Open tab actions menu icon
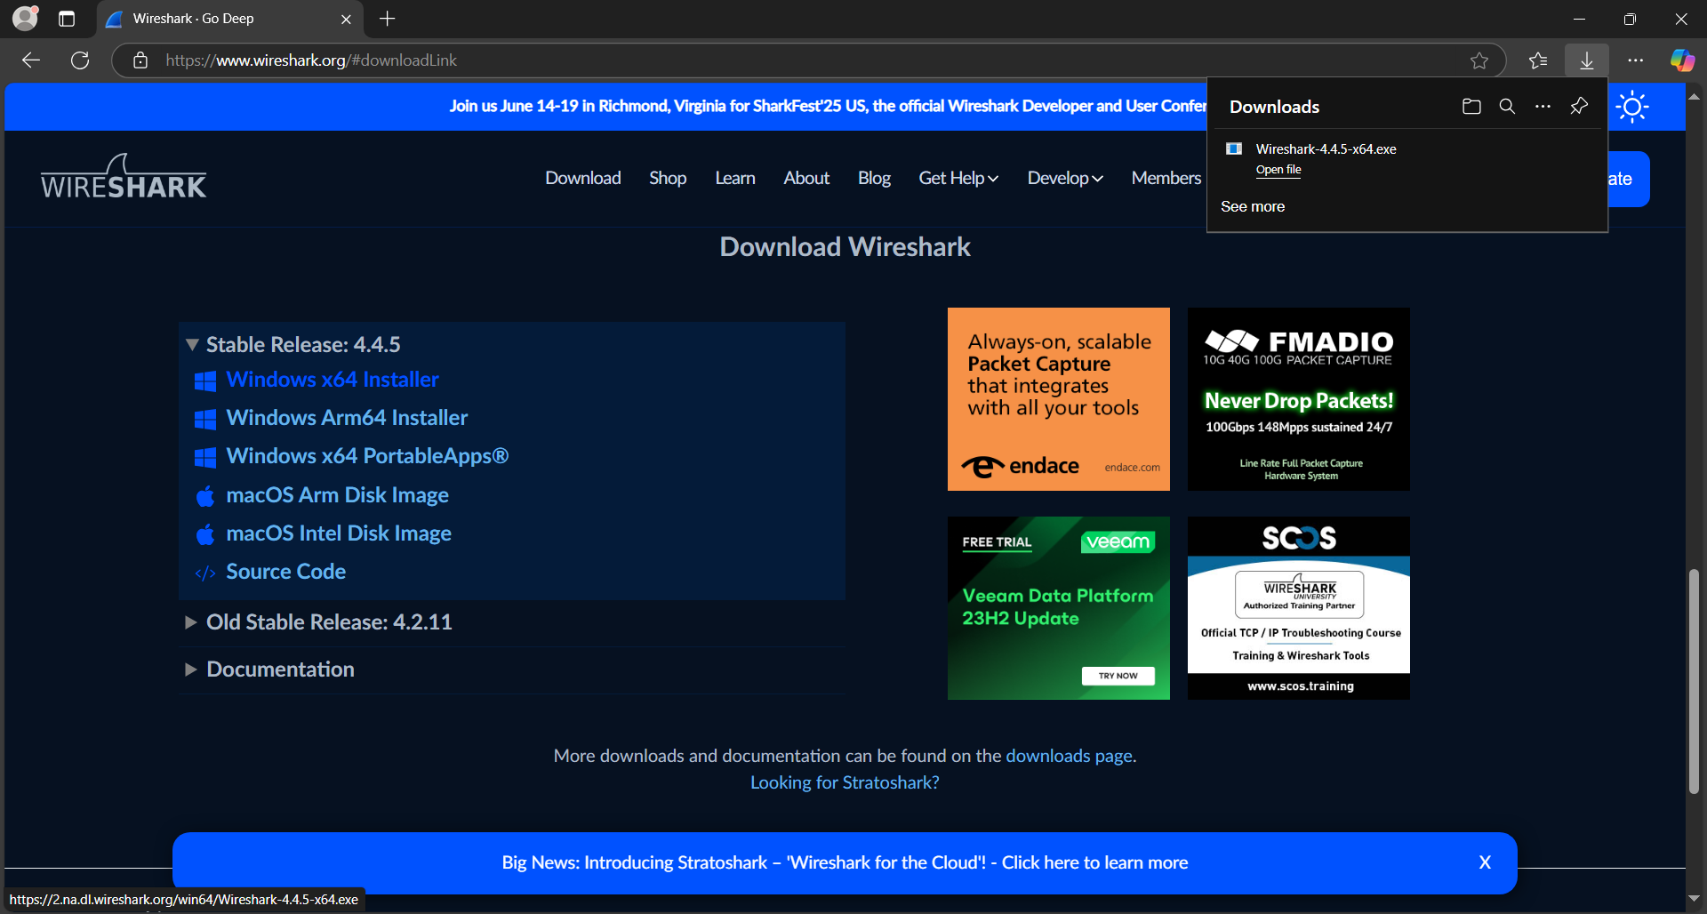This screenshot has height=914, width=1707. coord(67,19)
